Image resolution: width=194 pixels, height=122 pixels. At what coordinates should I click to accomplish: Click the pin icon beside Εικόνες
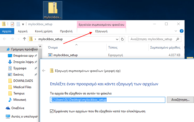[36, 75]
